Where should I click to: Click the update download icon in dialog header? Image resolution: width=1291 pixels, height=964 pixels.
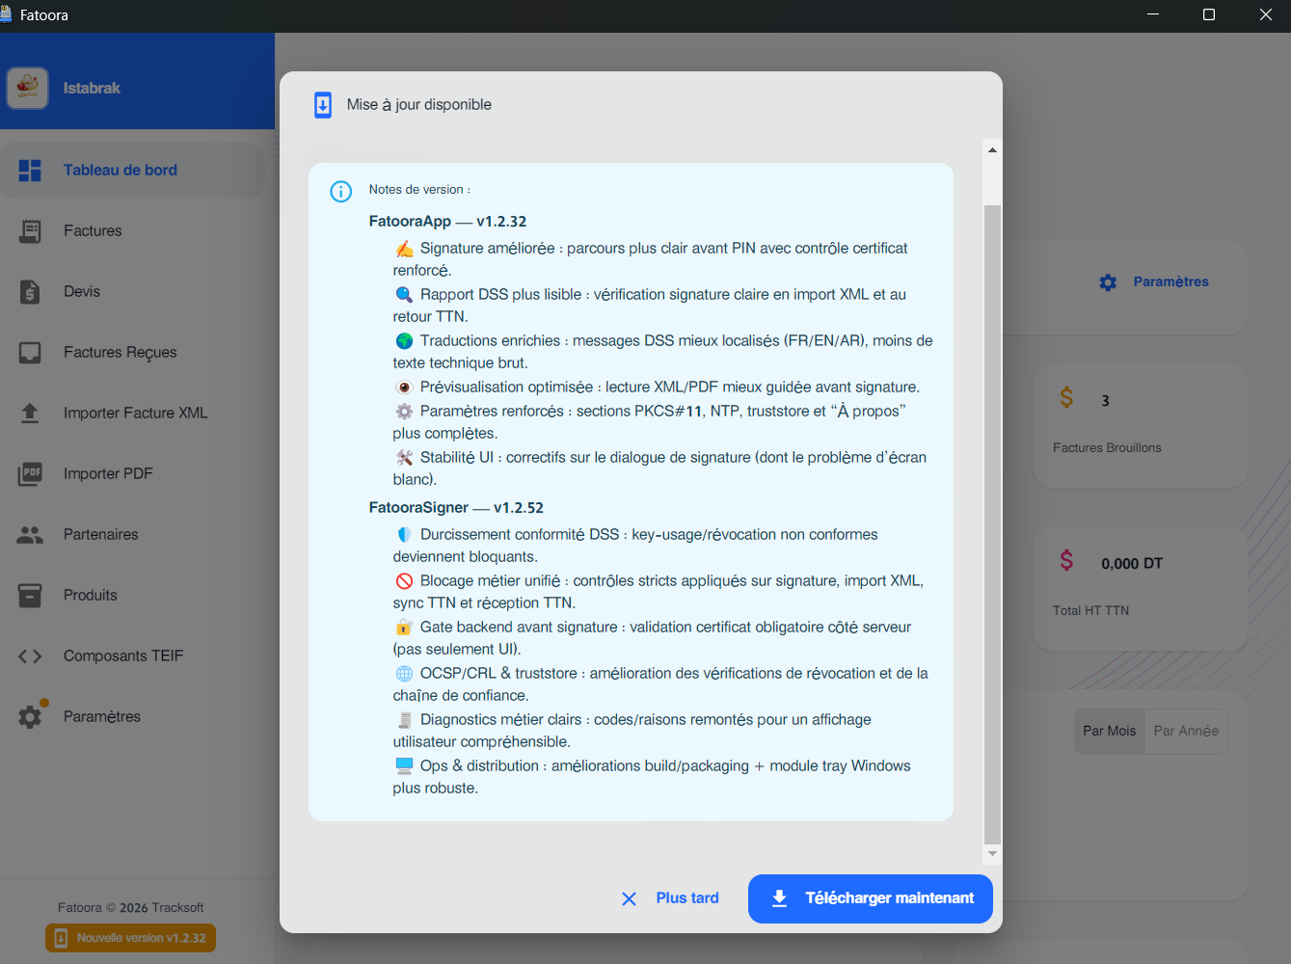tap(323, 105)
